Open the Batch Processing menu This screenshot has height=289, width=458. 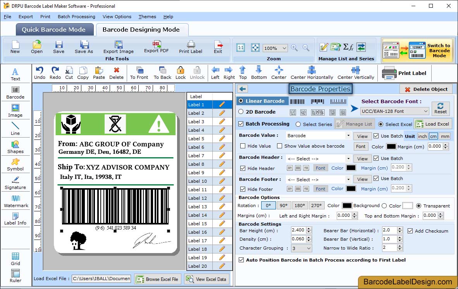point(76,17)
